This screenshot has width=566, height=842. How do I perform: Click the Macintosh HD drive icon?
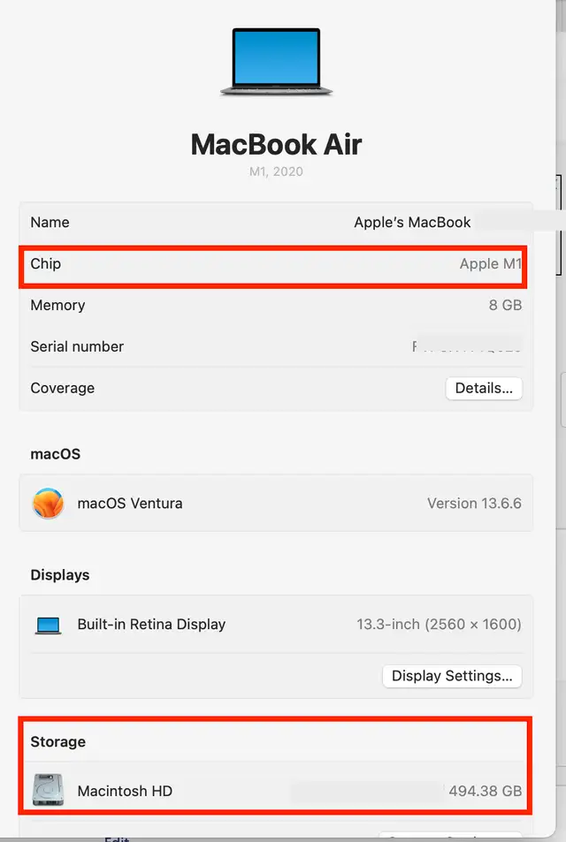(x=48, y=790)
